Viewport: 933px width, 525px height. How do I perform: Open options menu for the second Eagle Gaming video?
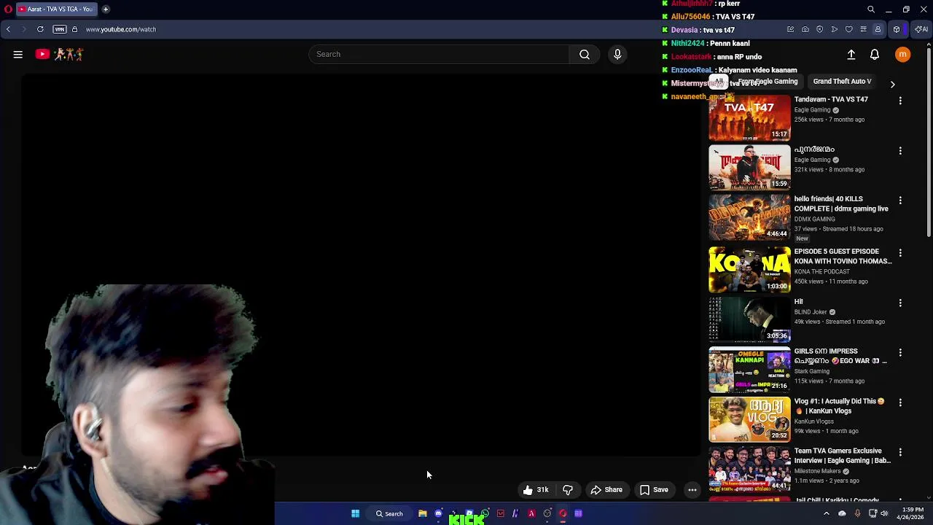tap(900, 150)
